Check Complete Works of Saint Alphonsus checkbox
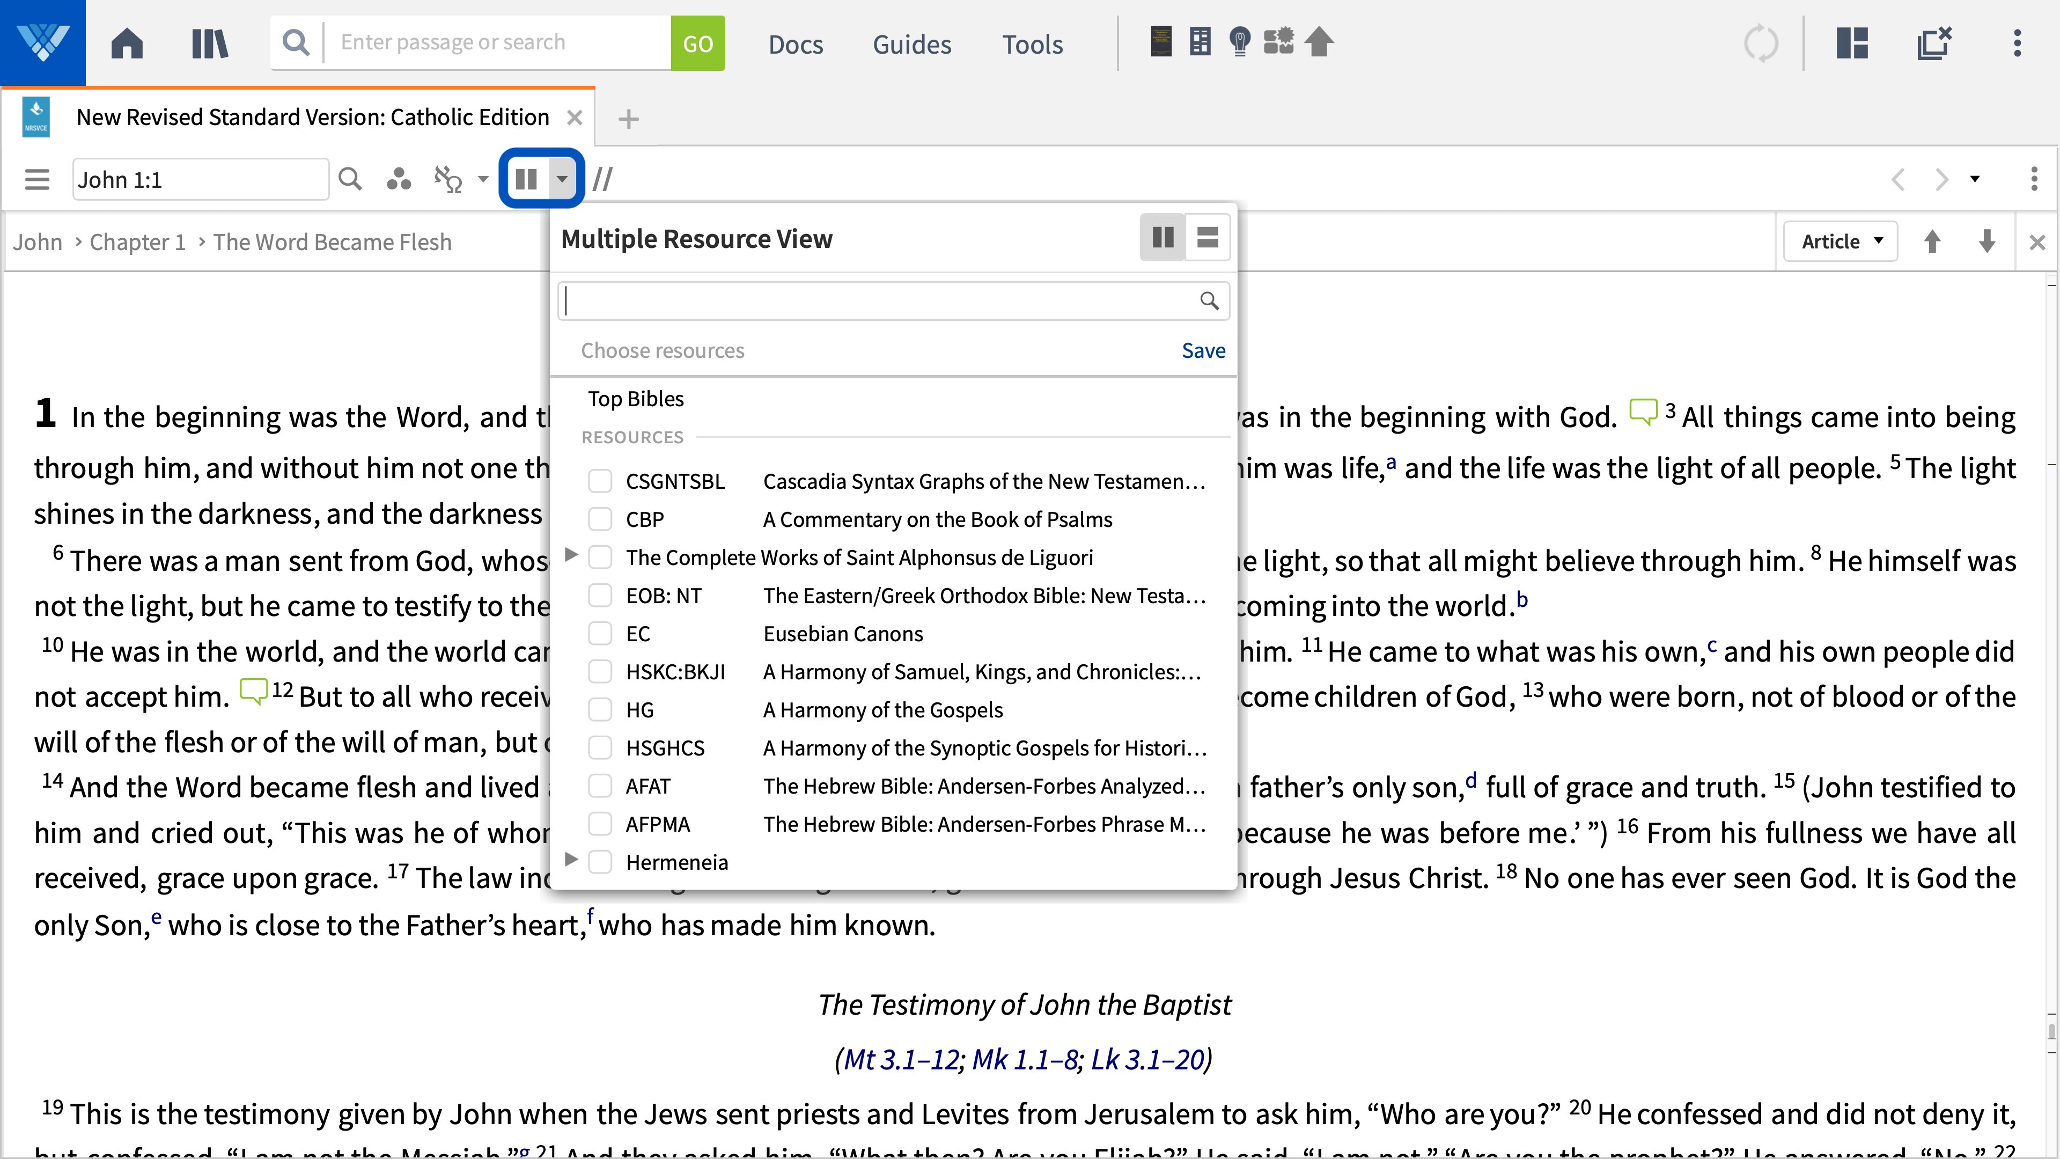The image size is (2060, 1159). (600, 557)
